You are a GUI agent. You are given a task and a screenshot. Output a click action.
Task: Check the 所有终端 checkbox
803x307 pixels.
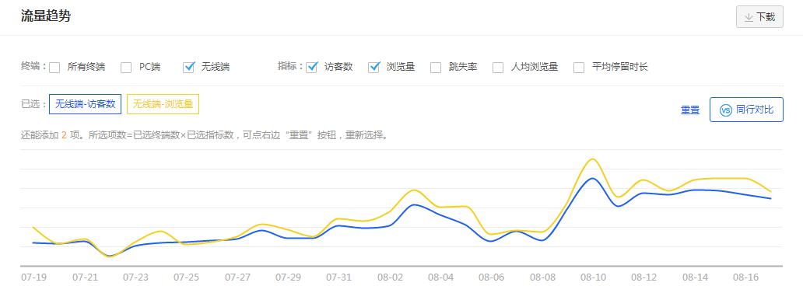[x=54, y=67]
